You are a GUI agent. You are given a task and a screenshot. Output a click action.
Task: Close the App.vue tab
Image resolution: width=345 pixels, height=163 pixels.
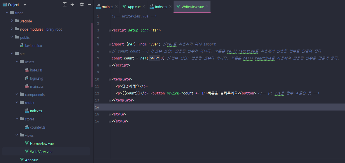144,7
